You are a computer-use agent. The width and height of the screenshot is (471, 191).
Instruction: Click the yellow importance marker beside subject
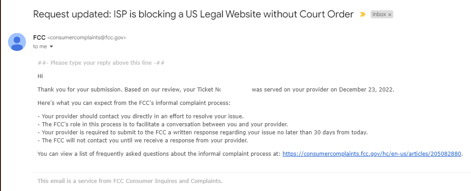(x=363, y=14)
